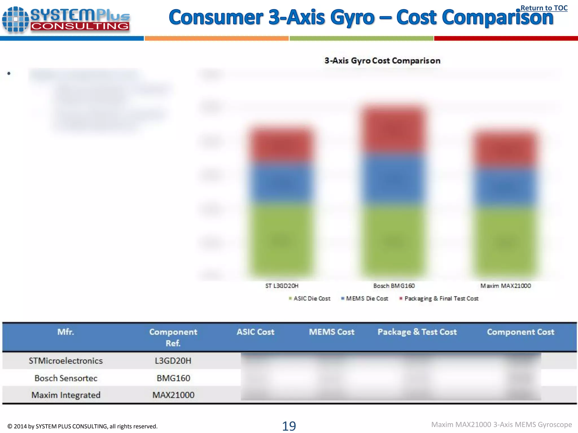
Task: Click the System Plus Consulting logo
Action: point(66,20)
